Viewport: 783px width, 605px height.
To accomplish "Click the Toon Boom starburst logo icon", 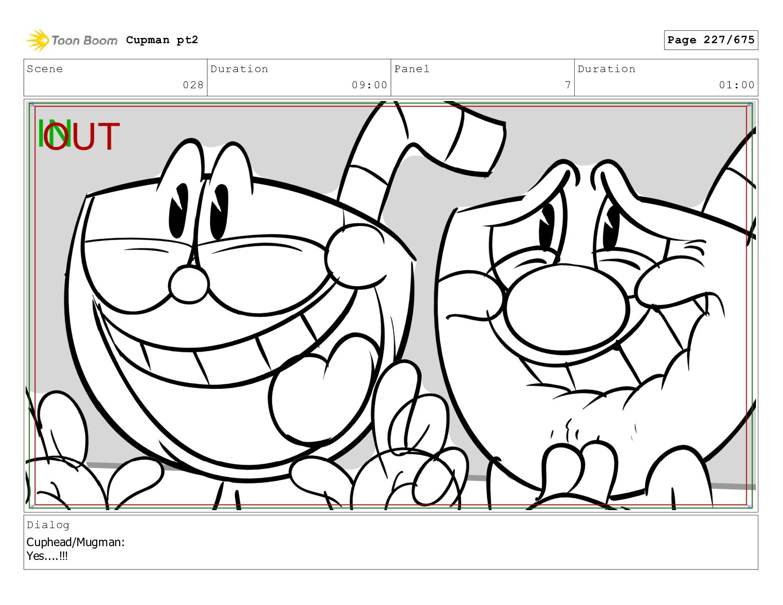I will tap(37, 40).
